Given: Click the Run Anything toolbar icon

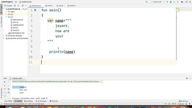Looking at the screenshot, I should tap(186, 2).
